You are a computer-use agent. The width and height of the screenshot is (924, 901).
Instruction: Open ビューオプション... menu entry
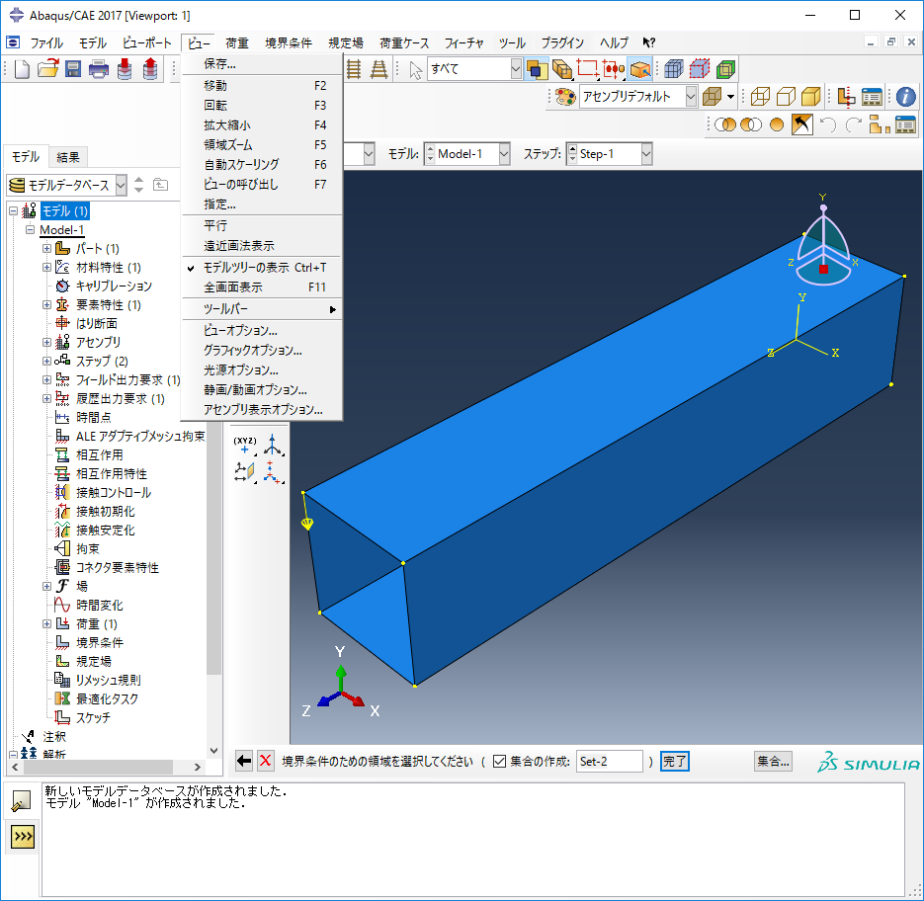(263, 331)
